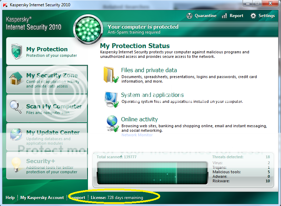Go to the My Update Center tab
Image resolution: width=281 pixels, height=206 pixels.
(47, 137)
